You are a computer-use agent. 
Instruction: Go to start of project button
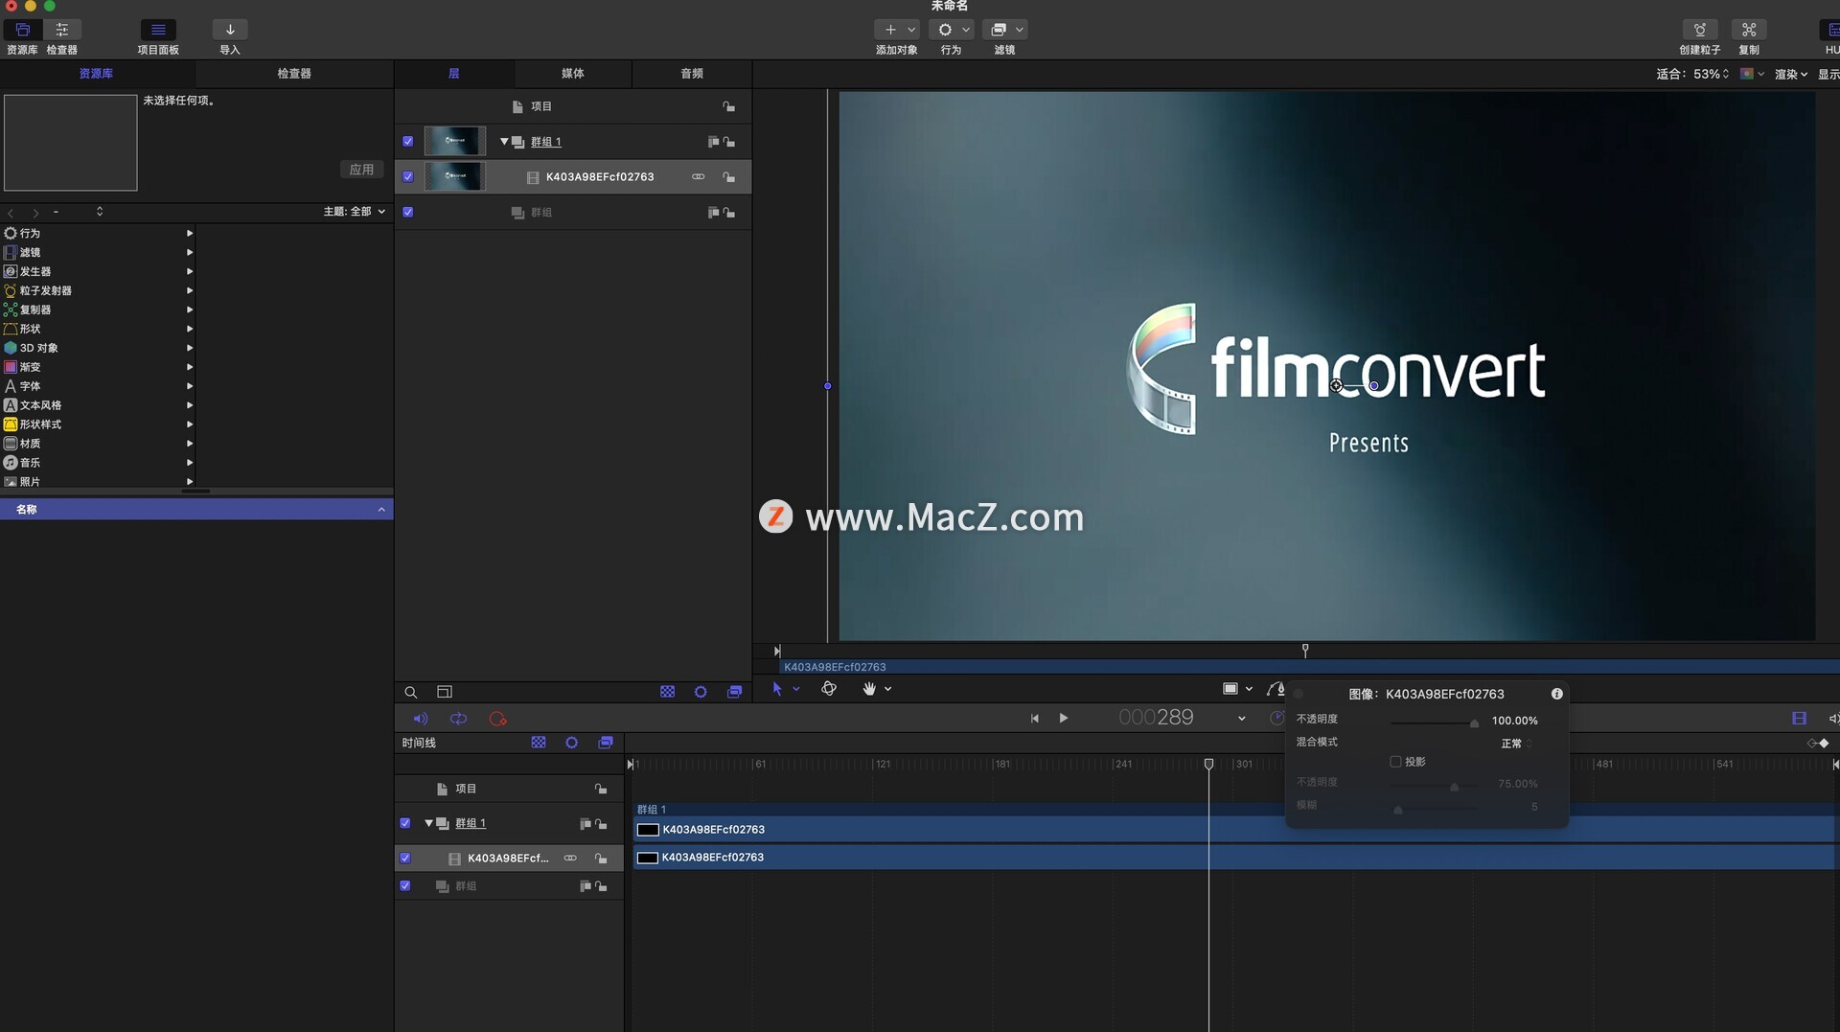click(1035, 719)
